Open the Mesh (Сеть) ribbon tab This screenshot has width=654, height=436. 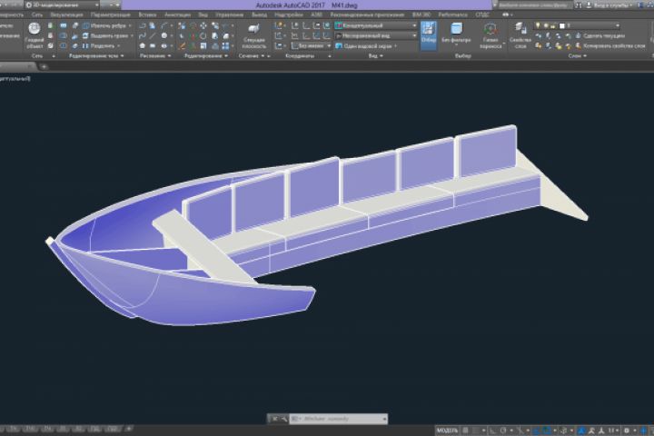[x=37, y=15]
